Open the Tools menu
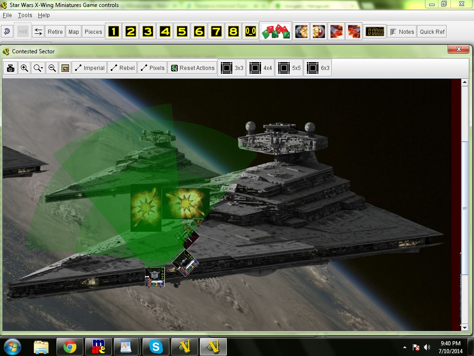Screen dimensions: 474x356 click(25, 15)
